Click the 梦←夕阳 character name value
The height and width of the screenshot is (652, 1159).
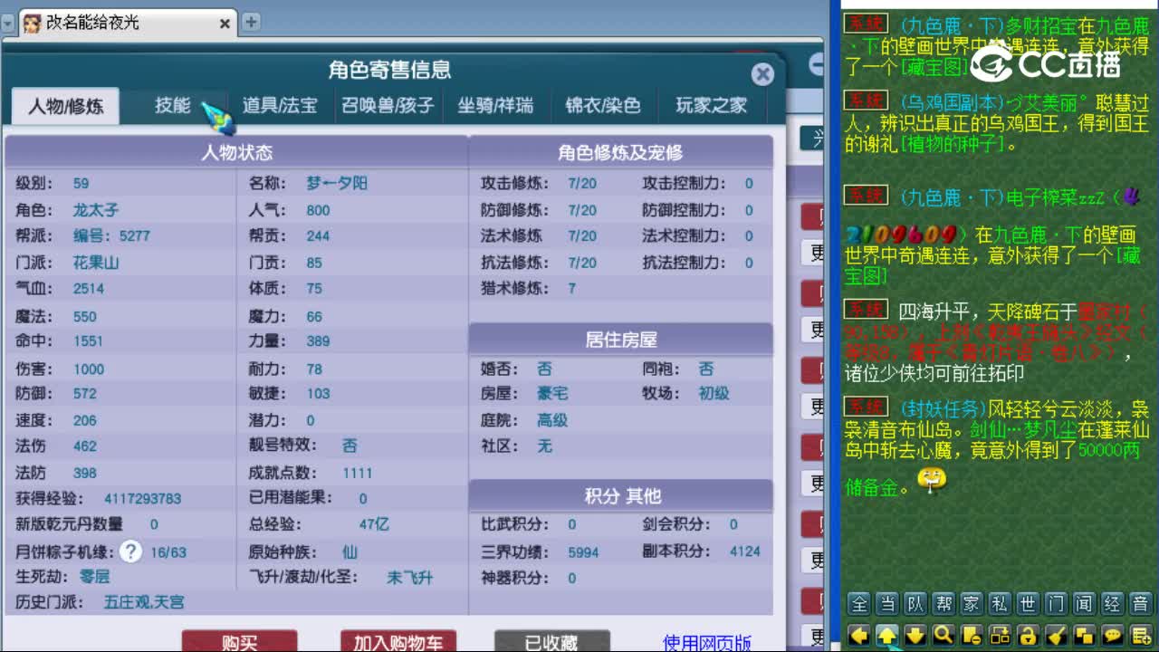337,183
